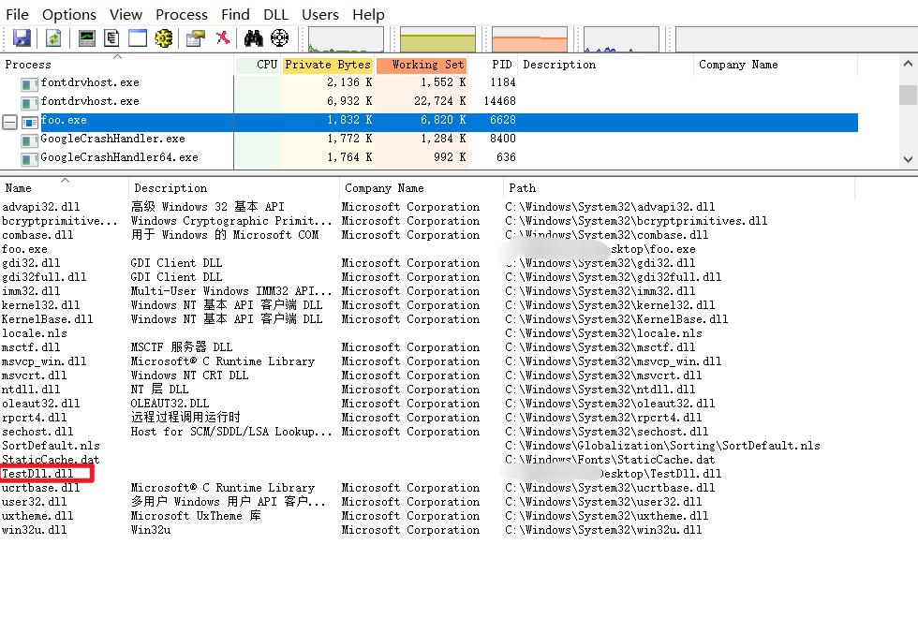Sort DLL list by Name header
The height and width of the screenshot is (633, 918).
[x=65, y=188]
